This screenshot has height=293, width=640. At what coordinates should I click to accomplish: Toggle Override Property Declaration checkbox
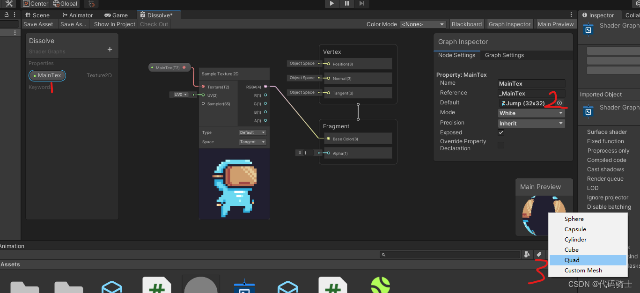coord(500,145)
